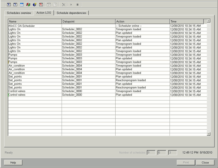The image size is (218, 168).
Task: Click the '7' weekly schedule toolbar icon
Action: pos(15,5)
